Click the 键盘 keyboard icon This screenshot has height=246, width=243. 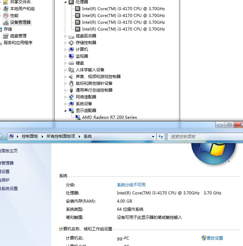tap(71, 63)
